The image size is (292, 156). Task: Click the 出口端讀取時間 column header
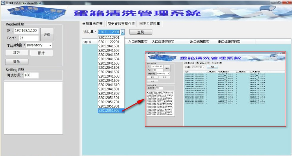tap(229, 42)
